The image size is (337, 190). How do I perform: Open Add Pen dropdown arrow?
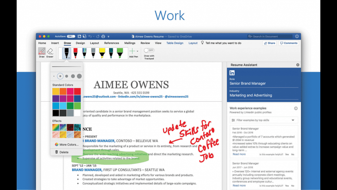coord(138,51)
